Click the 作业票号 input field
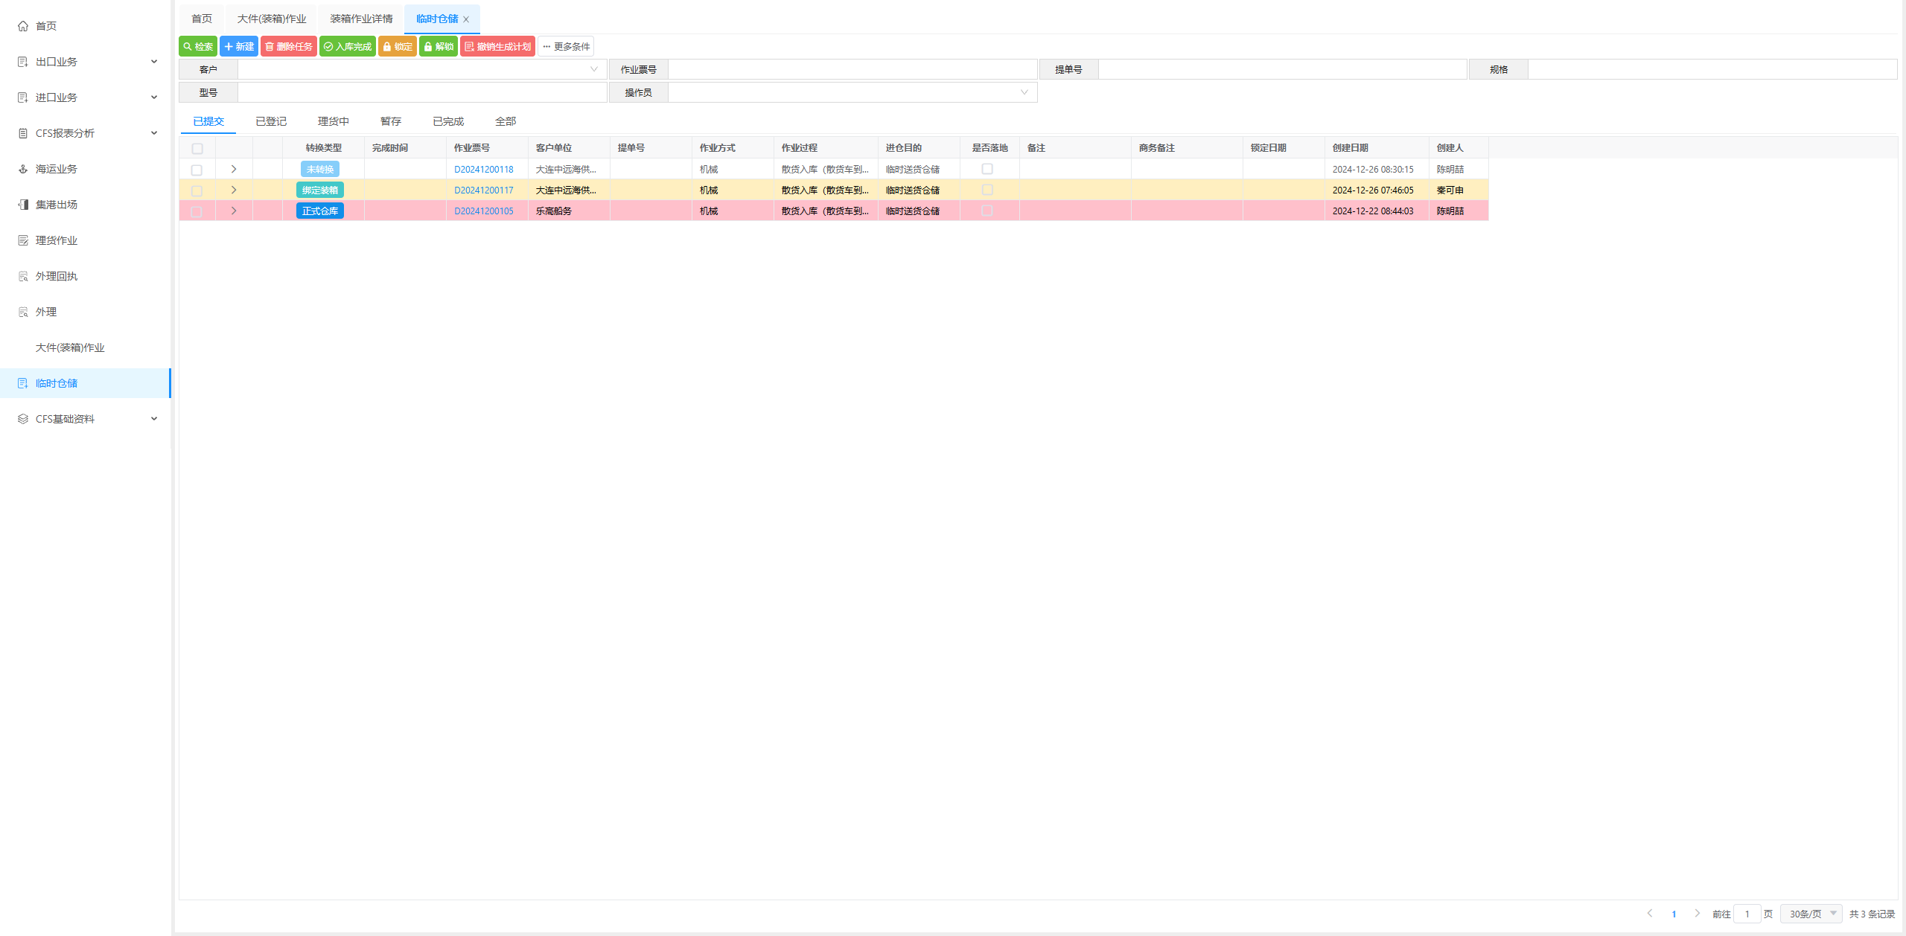The width and height of the screenshot is (1906, 936). coord(852,69)
